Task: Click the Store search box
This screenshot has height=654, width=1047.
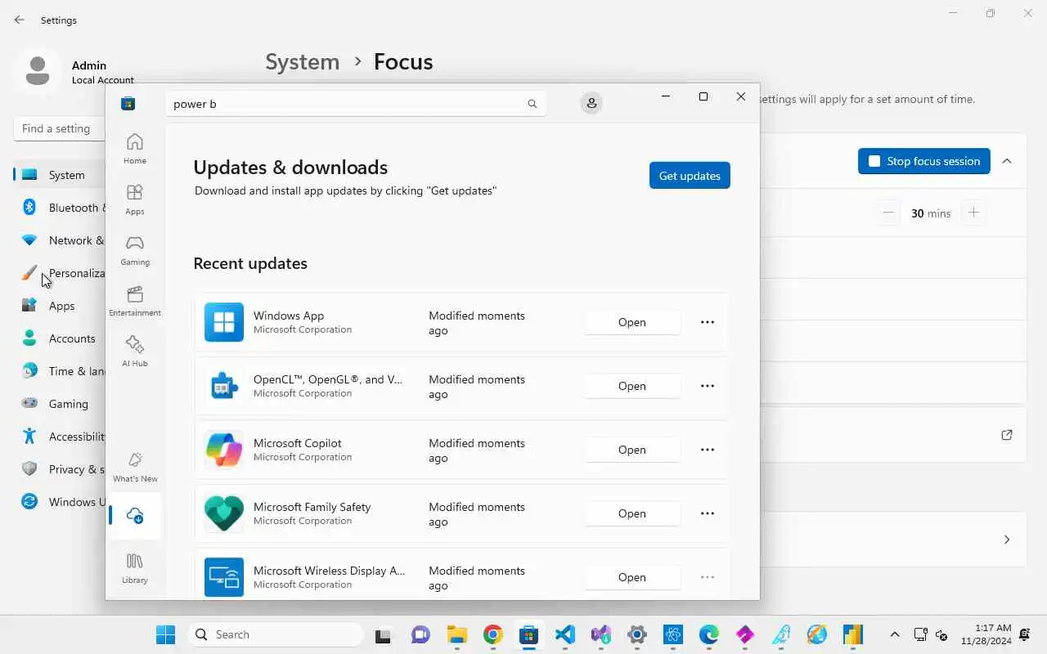Action: pos(356,104)
